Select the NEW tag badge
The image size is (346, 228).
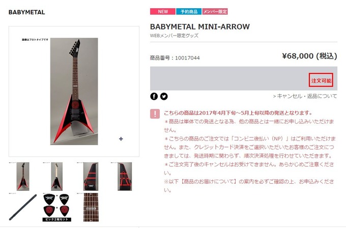[163, 12]
